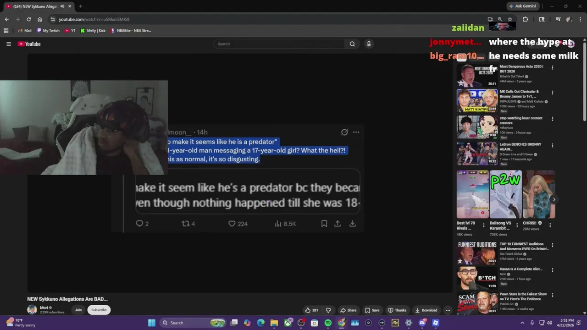This screenshot has width=587, height=330.
Task: Advance the Shorts shelf next arrow
Action: [x=554, y=199]
